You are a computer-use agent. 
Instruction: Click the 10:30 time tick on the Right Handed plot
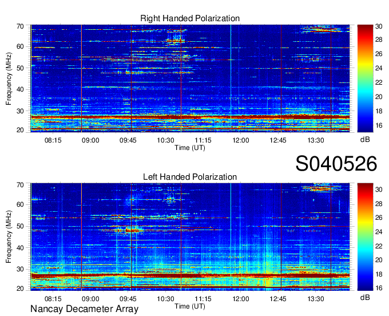[165, 140]
